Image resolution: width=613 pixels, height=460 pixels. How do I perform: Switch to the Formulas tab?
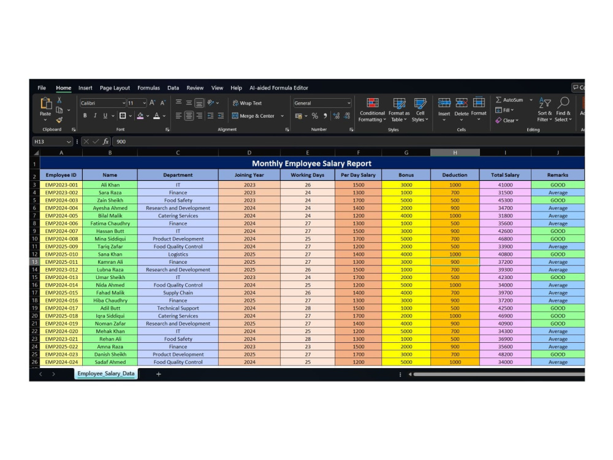[x=148, y=88]
